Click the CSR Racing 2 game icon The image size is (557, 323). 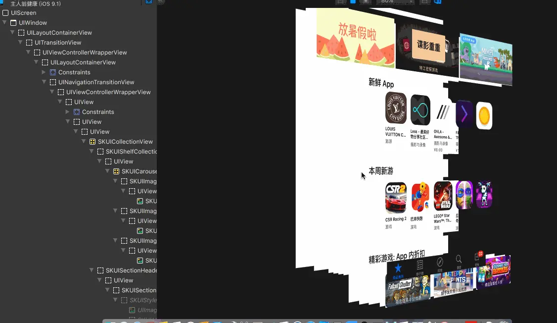click(x=396, y=198)
